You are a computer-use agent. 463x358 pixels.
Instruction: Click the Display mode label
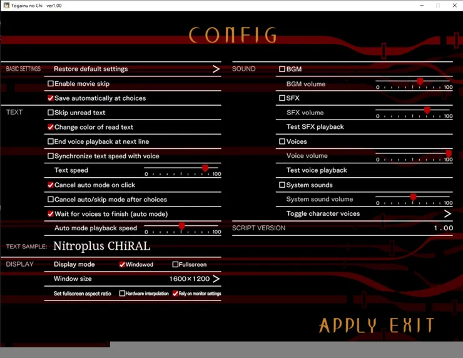click(74, 264)
